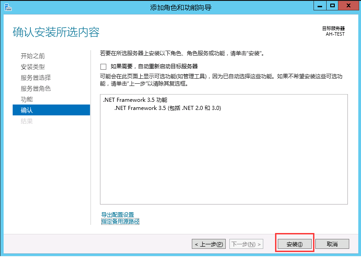Maximize the wizard window
The image size is (361, 257).
click(x=332, y=6)
